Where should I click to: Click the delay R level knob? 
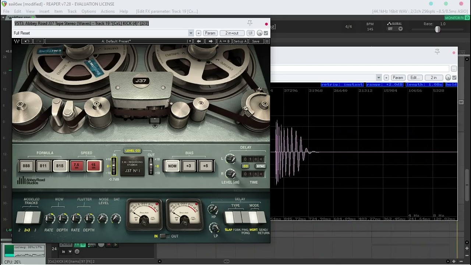point(230,174)
